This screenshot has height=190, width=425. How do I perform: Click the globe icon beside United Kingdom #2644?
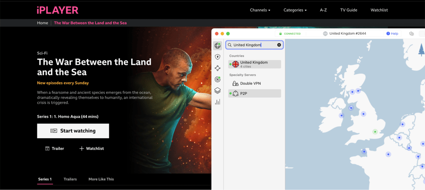click(x=325, y=34)
